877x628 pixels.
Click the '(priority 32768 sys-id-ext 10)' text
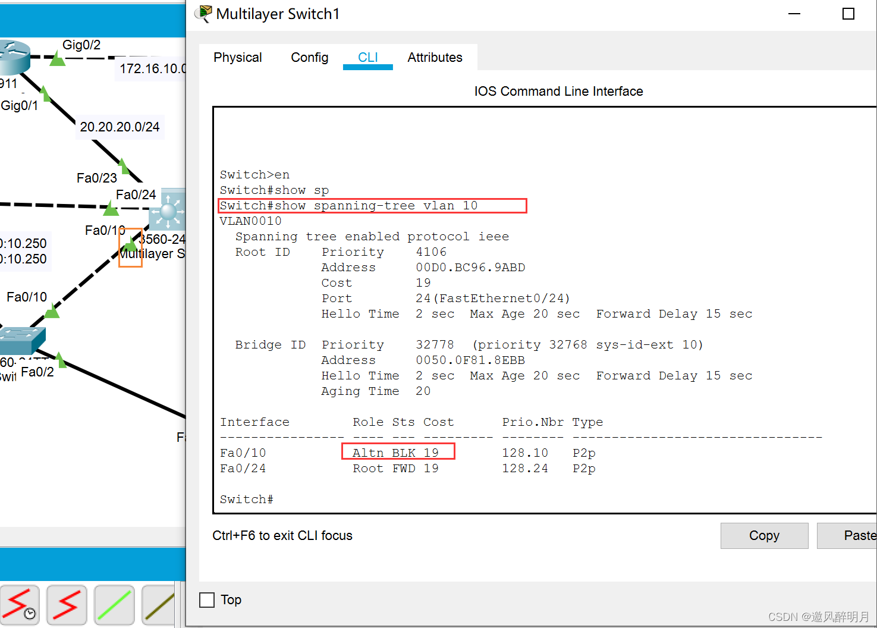pos(588,345)
